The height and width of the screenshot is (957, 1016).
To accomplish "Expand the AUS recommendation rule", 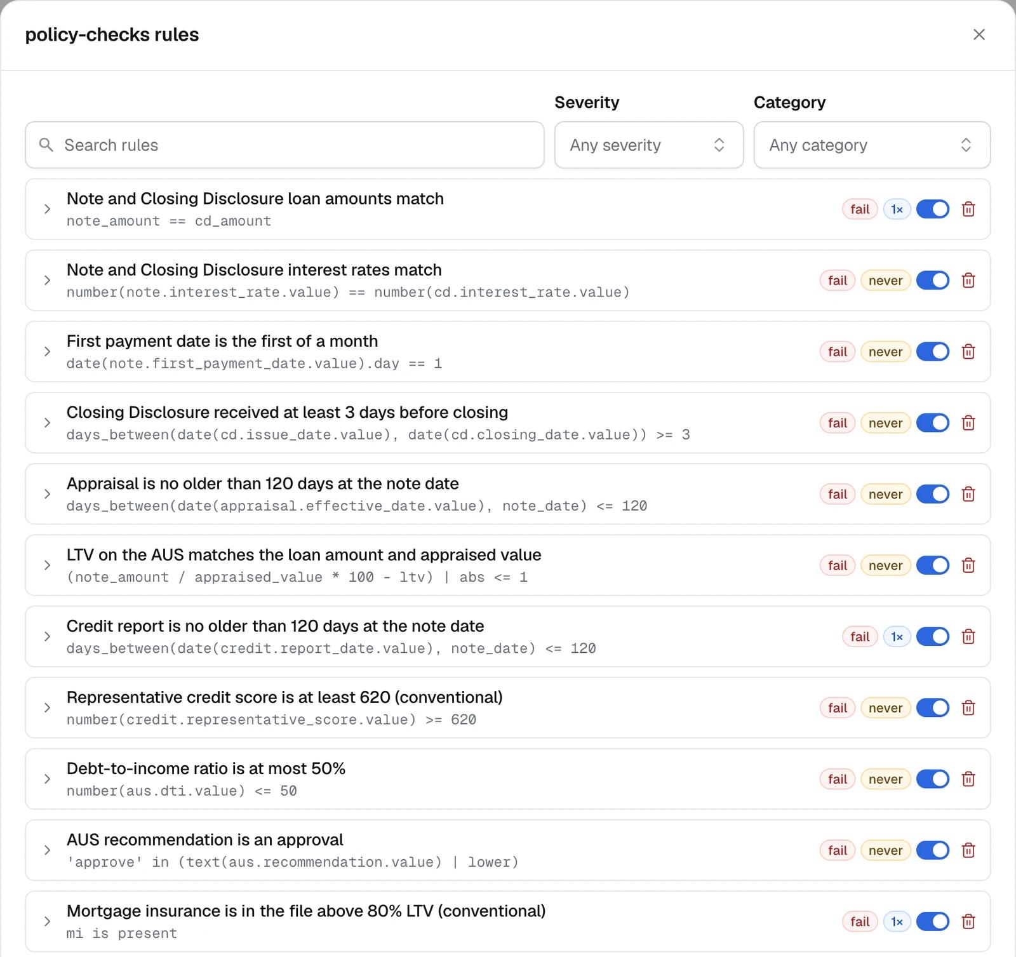I will (47, 850).
